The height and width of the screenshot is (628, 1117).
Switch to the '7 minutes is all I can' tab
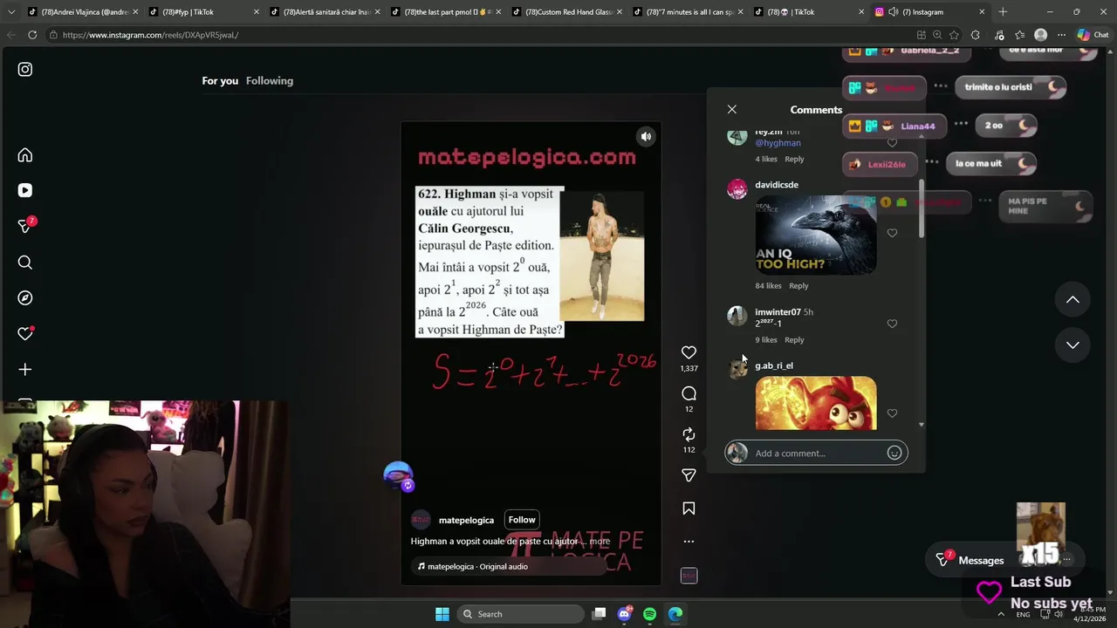(x=687, y=12)
